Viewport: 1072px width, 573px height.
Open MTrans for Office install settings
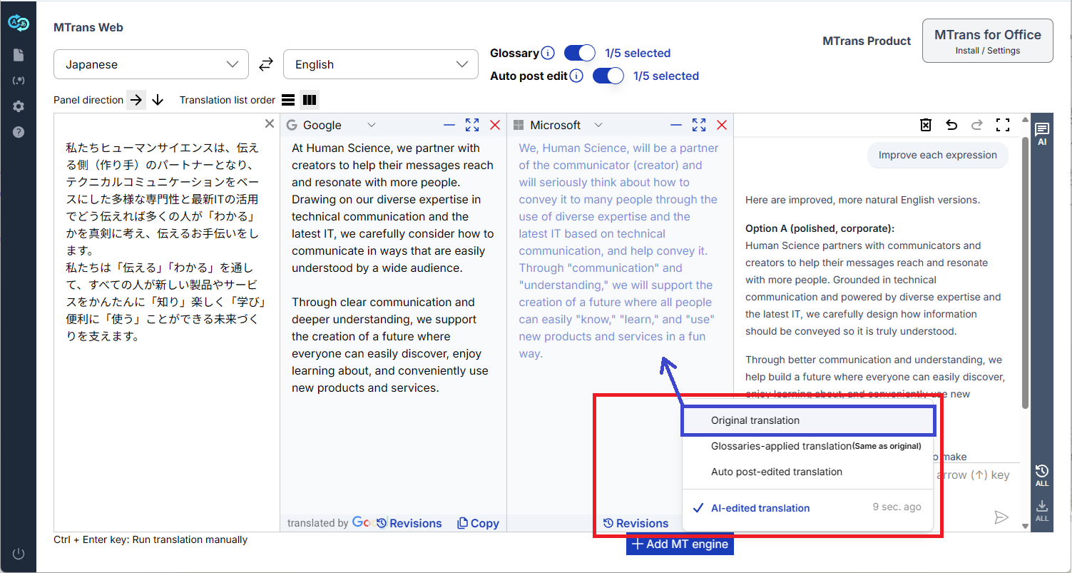click(x=987, y=41)
